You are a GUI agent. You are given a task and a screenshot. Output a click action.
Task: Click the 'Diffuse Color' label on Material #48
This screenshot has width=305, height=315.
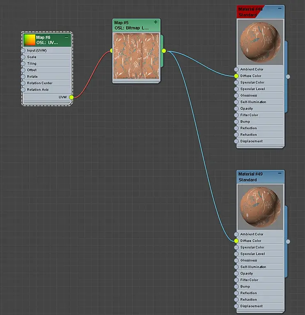(x=251, y=76)
